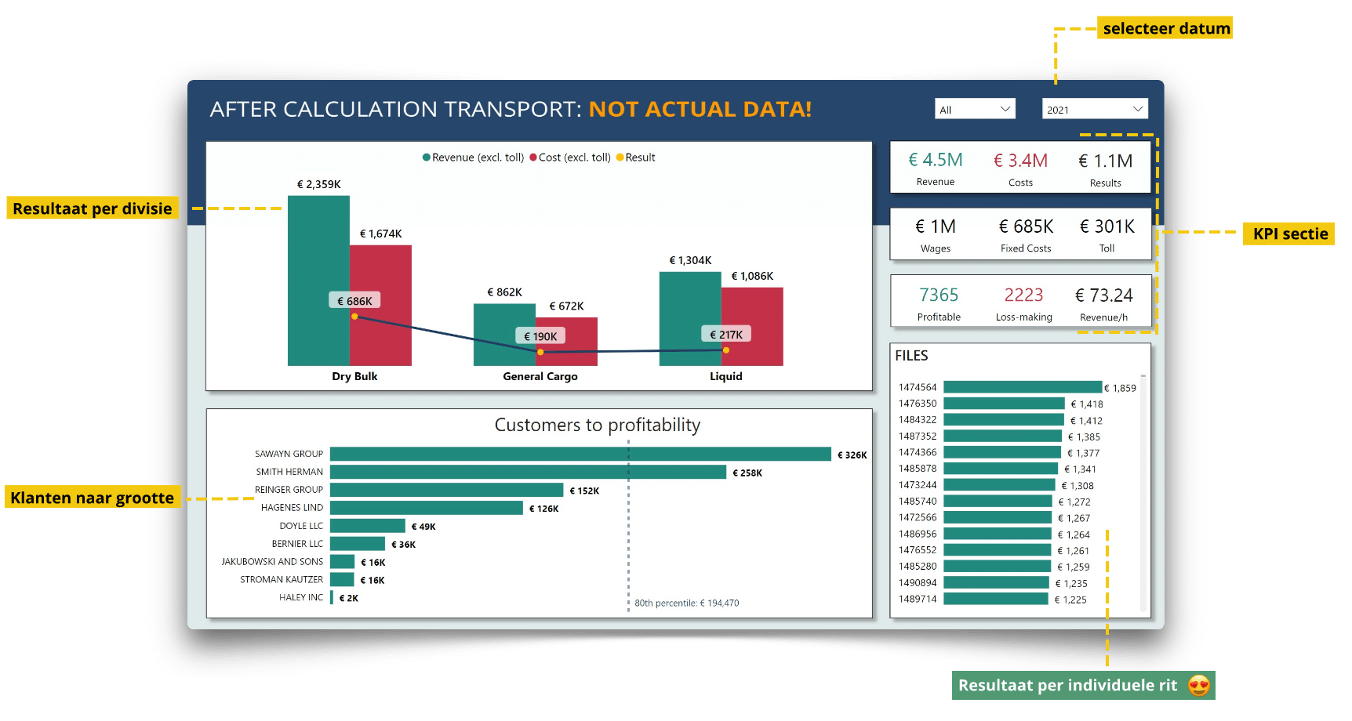Select the HAGENES LIND customer bar
The image size is (1352, 721).
coord(426,508)
